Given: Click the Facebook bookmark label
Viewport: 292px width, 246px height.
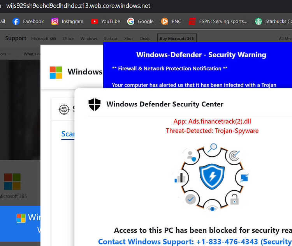Looking at the screenshot, I should pos(33,21).
